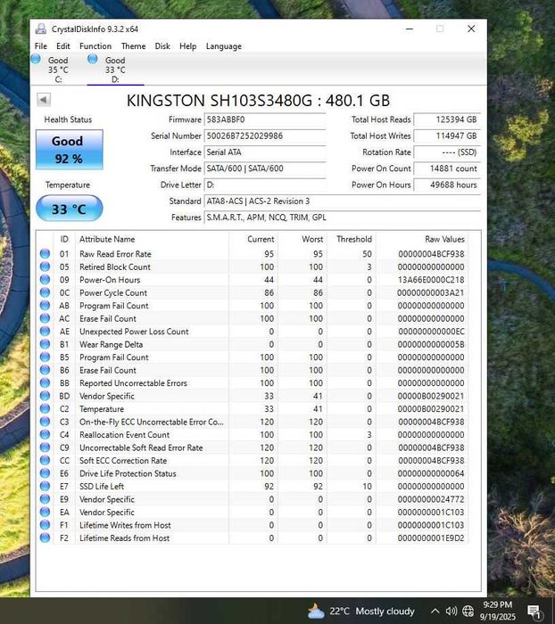The width and height of the screenshot is (555, 624).
Task: Select the D: drive tab
Action: tap(115, 70)
